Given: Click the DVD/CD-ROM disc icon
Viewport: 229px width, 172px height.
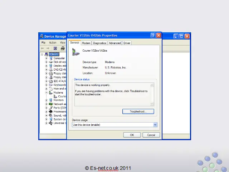Looking at the screenshot, I should (51, 70).
